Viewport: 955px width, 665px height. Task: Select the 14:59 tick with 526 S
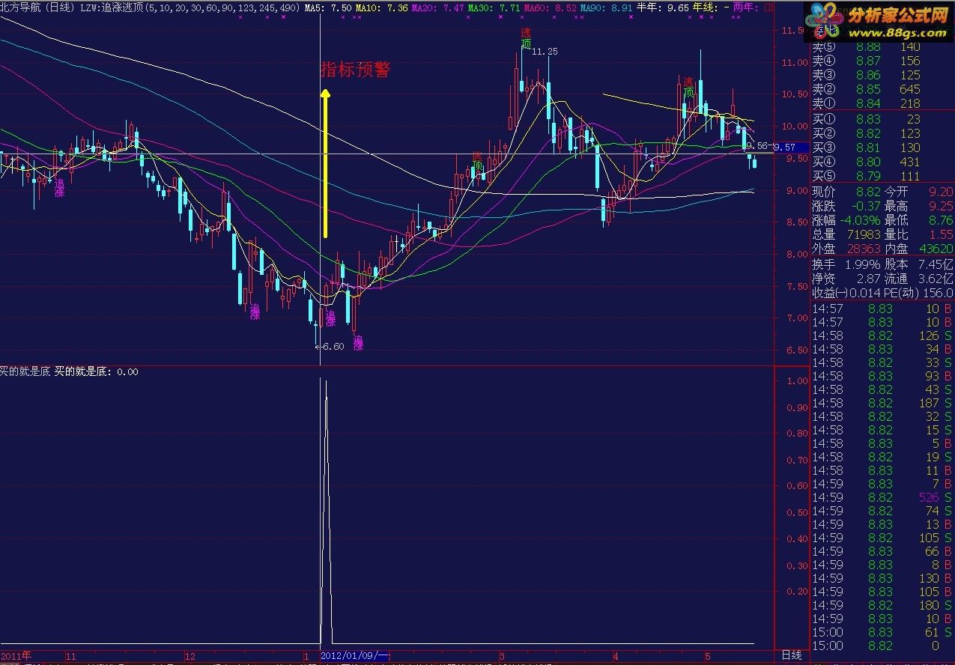883,497
